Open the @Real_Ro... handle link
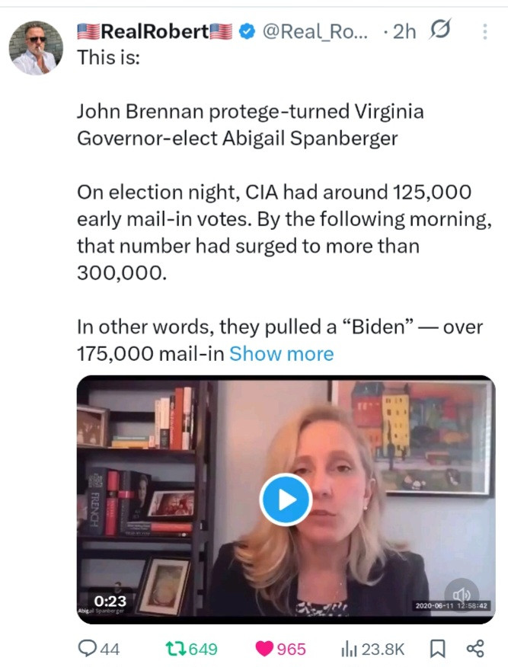508x667 pixels. coord(315,31)
